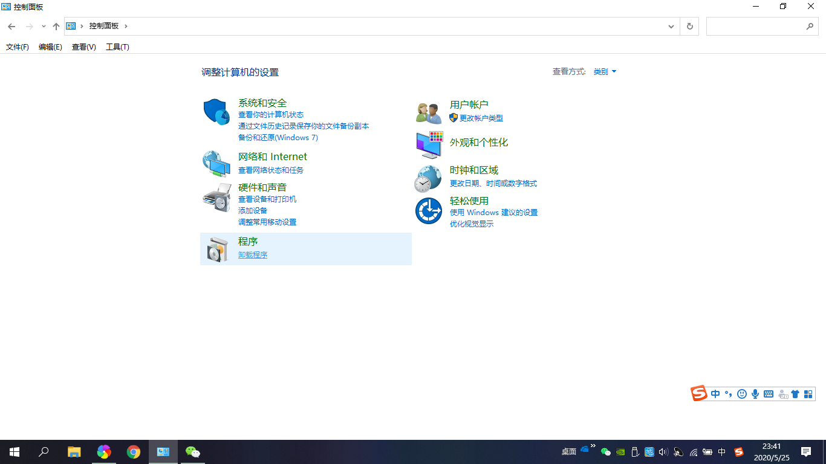This screenshot has height=464, width=826.
Task: Toggle full/half-width punctuation on Sogou bar
Action: pyautogui.click(x=727, y=393)
